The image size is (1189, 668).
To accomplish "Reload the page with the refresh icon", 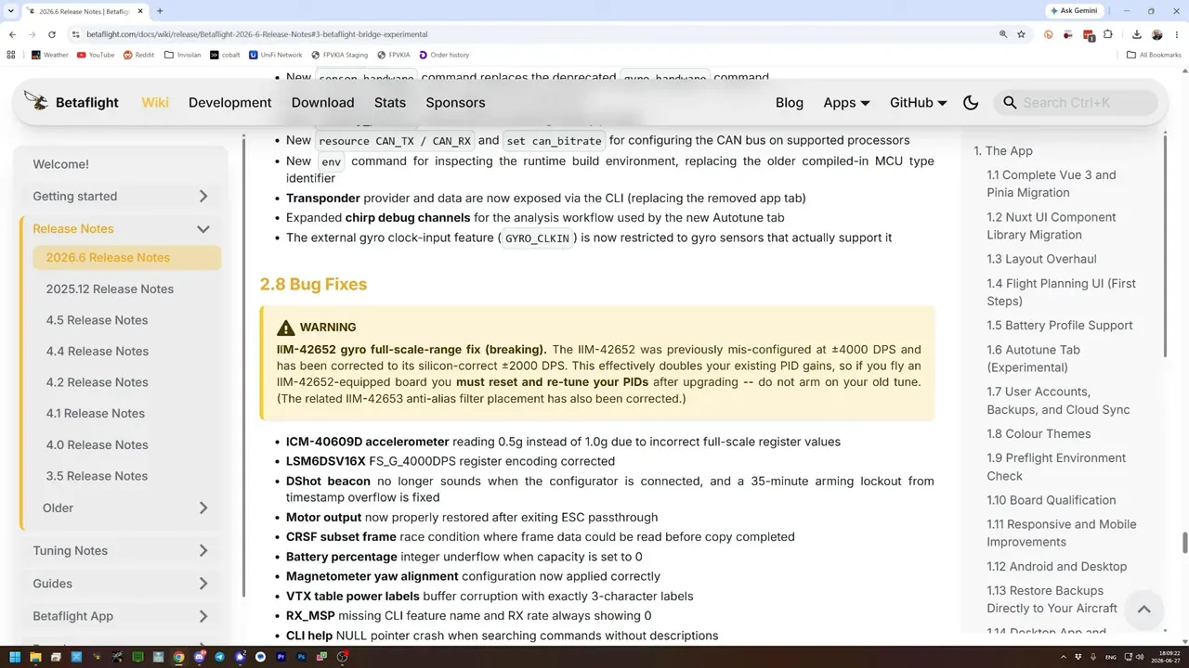I will tap(52, 34).
